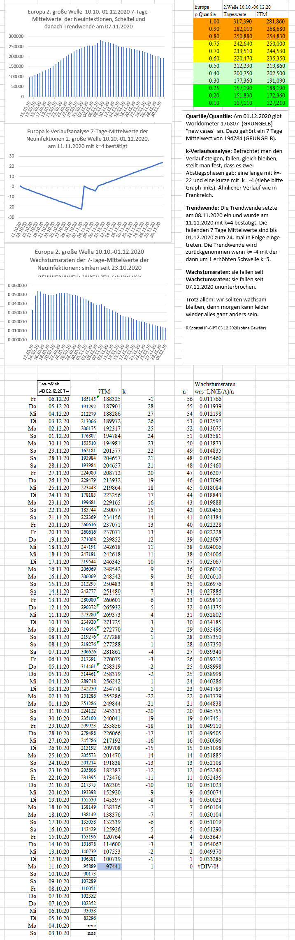Select cell '107,110' in quantile table

tap(239, 103)
